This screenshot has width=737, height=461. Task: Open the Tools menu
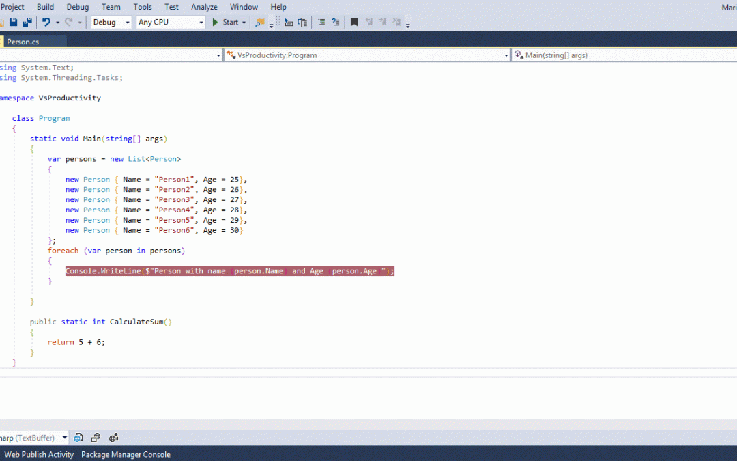click(143, 7)
